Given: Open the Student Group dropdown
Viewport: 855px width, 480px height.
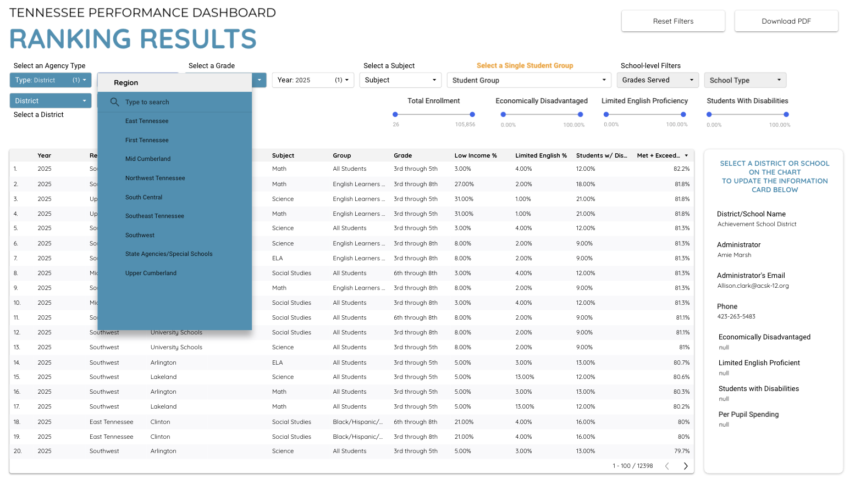Looking at the screenshot, I should click(x=529, y=80).
